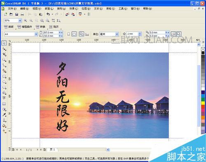This screenshot has width=206, height=162.
Task: Open the 文件 (File) menu
Action: 12,9
